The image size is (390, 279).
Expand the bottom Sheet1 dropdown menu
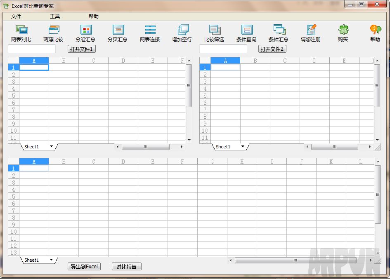point(51,260)
